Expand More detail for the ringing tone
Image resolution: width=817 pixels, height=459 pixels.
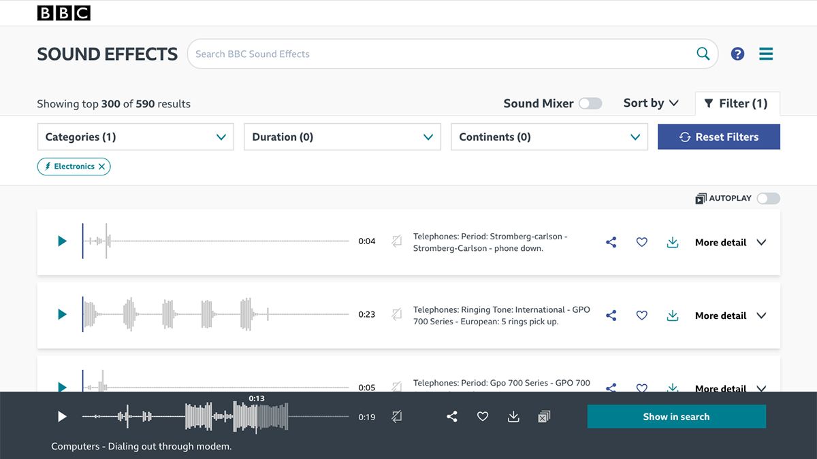(x=730, y=315)
